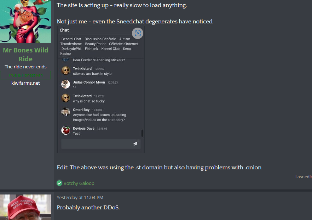Click the Yesterday at 11:04 PM timestamp
This screenshot has width=312, height=220.
[x=80, y=197]
